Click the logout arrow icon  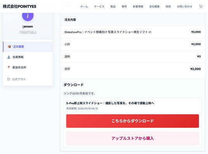coord(9,79)
